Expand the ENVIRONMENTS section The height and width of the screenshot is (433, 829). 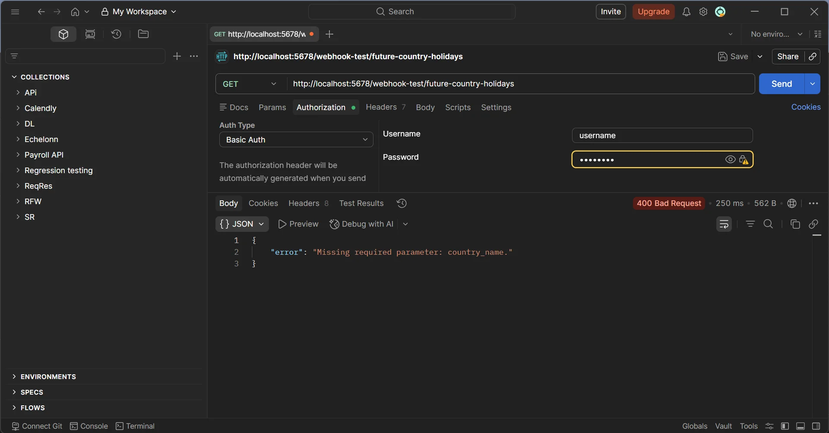[14, 376]
